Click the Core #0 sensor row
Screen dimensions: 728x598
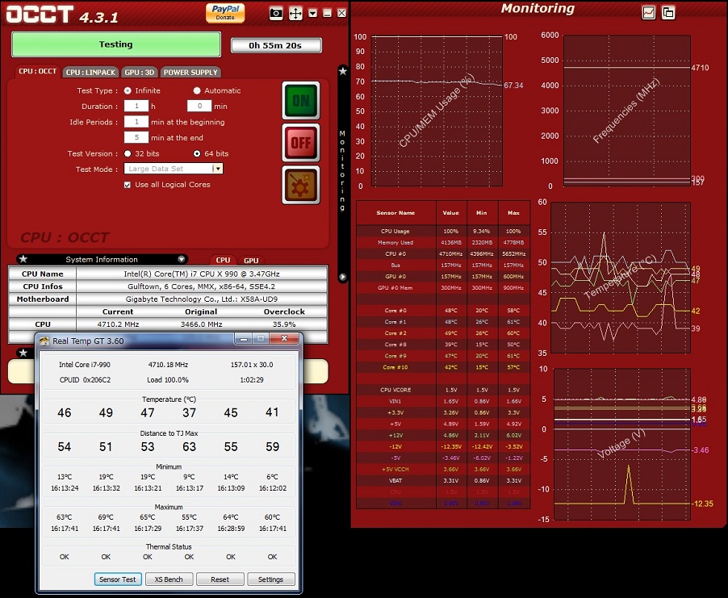click(443, 310)
